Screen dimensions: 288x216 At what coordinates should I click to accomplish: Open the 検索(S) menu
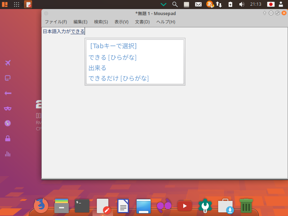point(101,22)
